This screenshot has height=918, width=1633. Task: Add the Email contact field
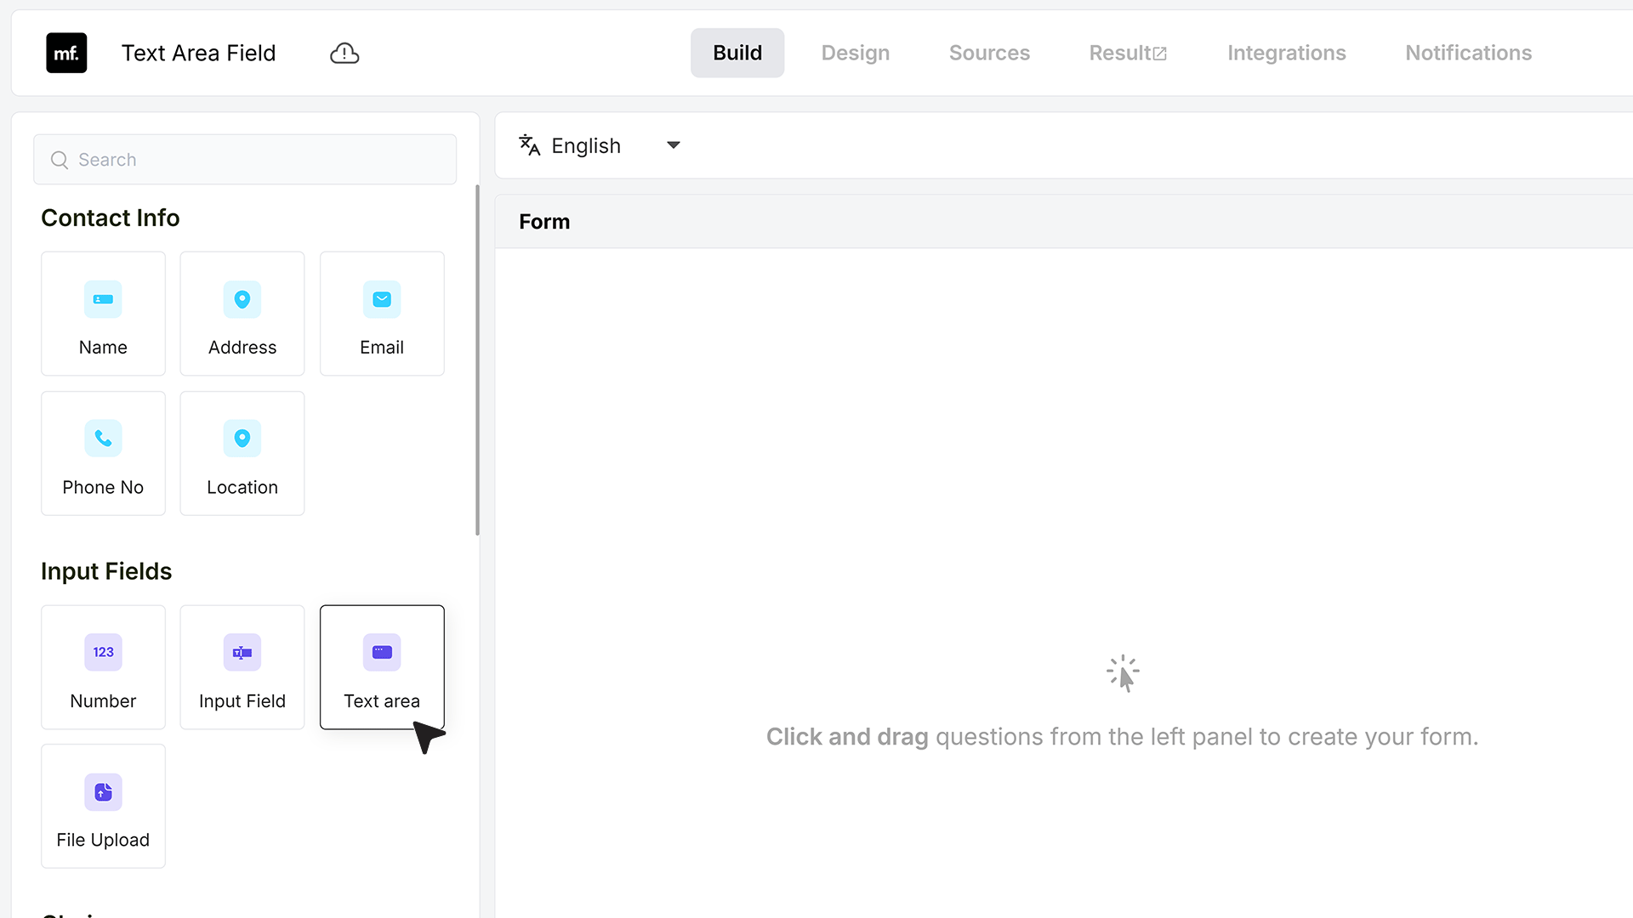point(382,314)
